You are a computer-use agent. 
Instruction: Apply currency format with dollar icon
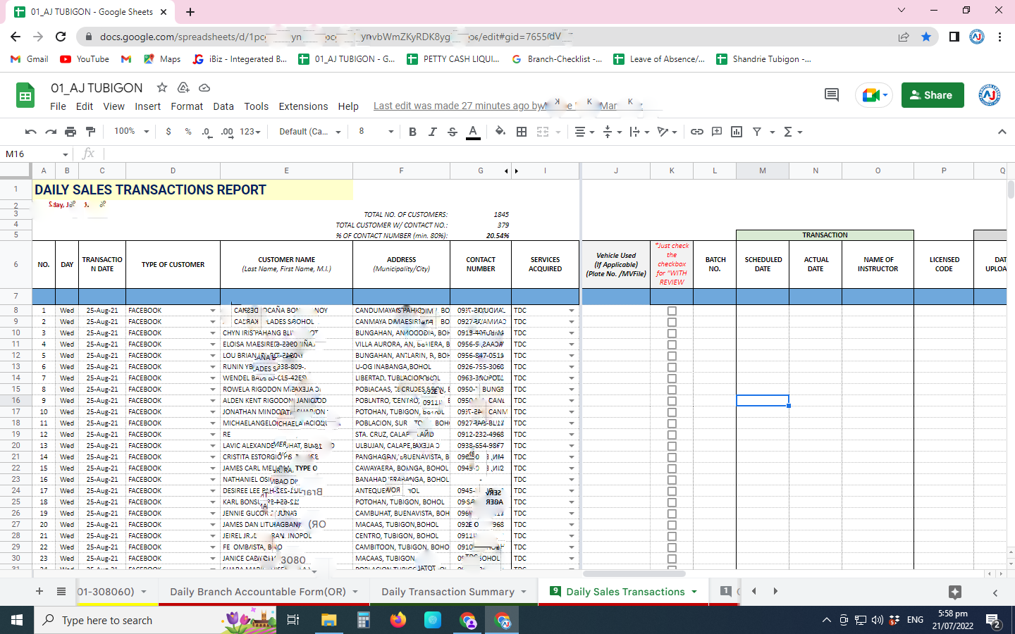(x=168, y=132)
